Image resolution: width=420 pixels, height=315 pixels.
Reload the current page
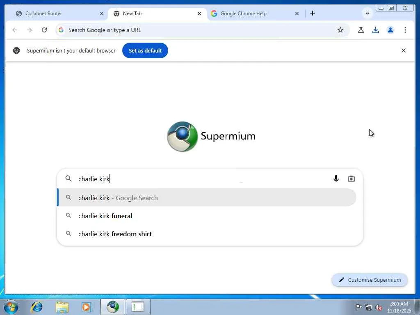click(x=44, y=30)
